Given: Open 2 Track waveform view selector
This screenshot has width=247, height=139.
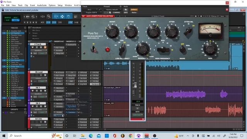Looking at the screenshot, I should click(38, 51).
